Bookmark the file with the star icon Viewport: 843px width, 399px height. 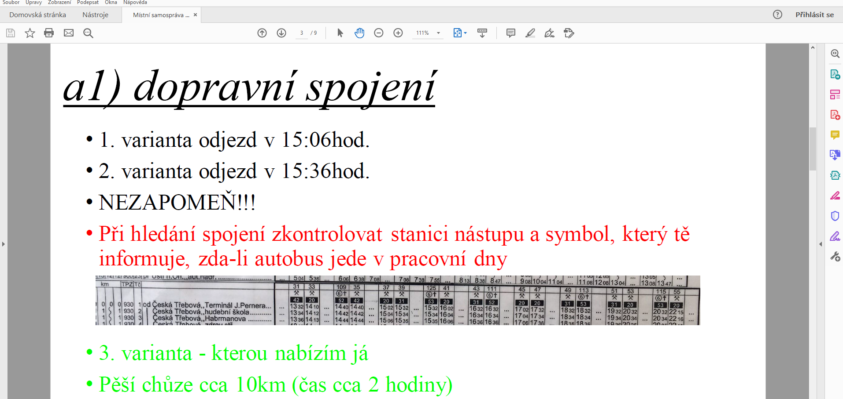30,33
